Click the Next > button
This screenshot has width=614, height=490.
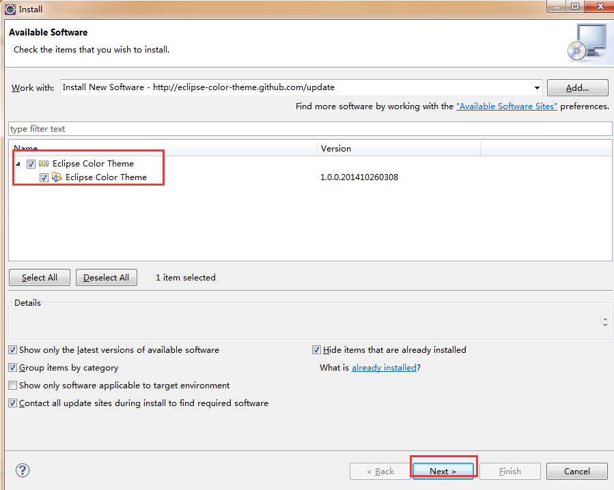click(443, 471)
